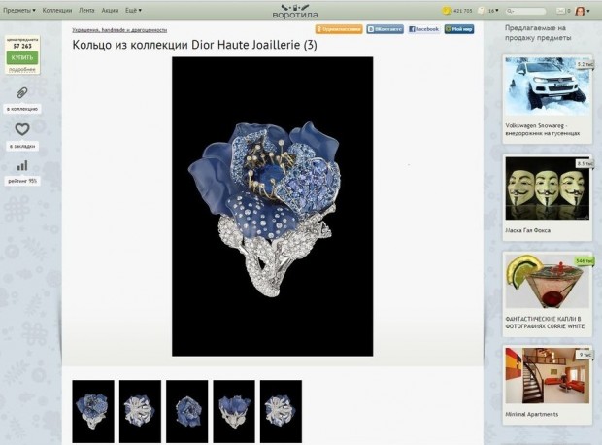Share via the ВКонтакте button
Viewport: 602px width, 445px height.
[385, 30]
